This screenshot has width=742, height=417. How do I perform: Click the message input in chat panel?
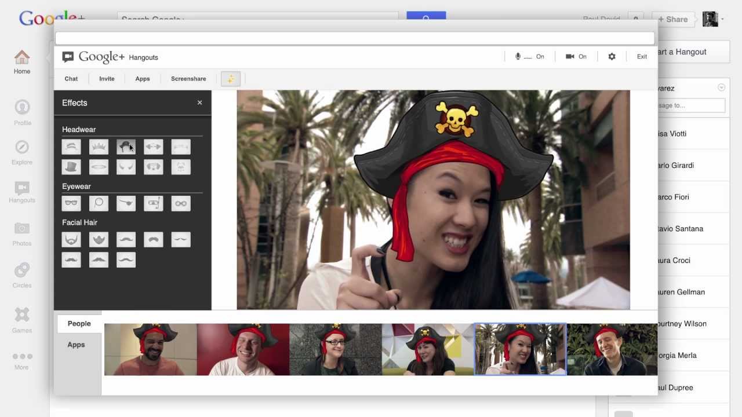coord(691,105)
